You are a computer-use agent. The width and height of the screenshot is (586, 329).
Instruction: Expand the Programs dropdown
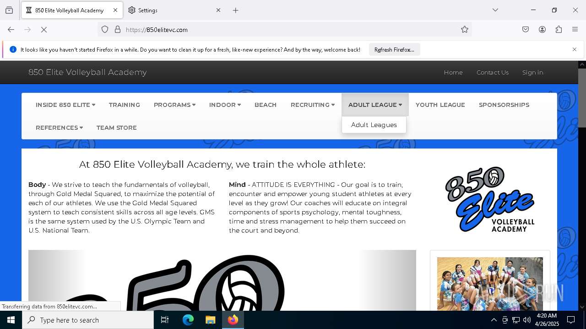174,105
